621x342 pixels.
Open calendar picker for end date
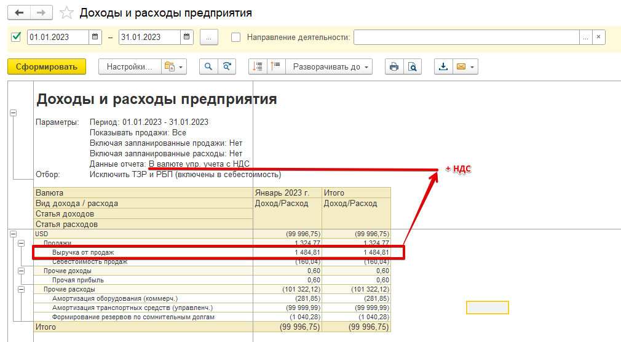(x=187, y=37)
